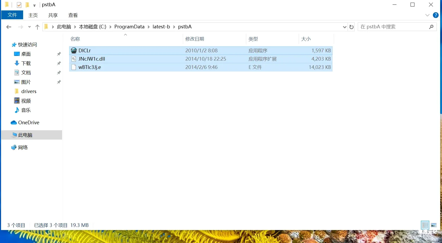The image size is (442, 243).
Task: Open the drivers folder in quick access
Action: coord(29,91)
